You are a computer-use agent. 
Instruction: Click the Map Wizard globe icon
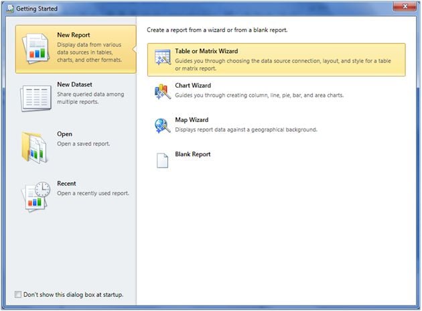coord(163,126)
